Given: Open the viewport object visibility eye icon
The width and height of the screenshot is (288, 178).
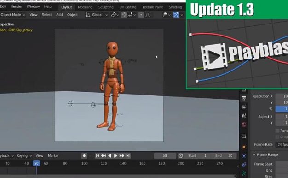Looking at the screenshot, I should [x=165, y=15].
